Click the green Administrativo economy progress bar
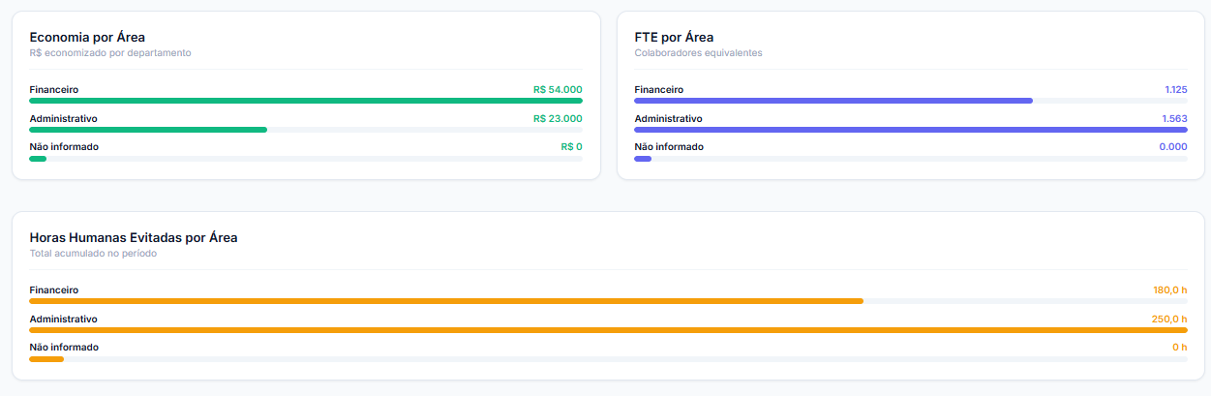This screenshot has height=396, width=1211. [x=148, y=130]
